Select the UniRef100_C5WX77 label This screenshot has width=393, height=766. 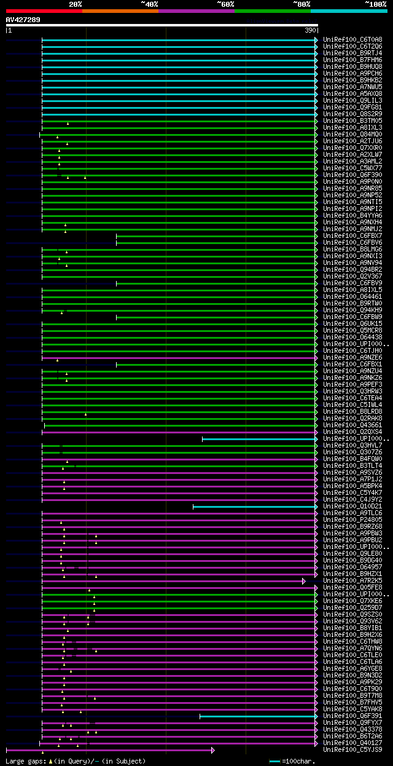pos(352,168)
